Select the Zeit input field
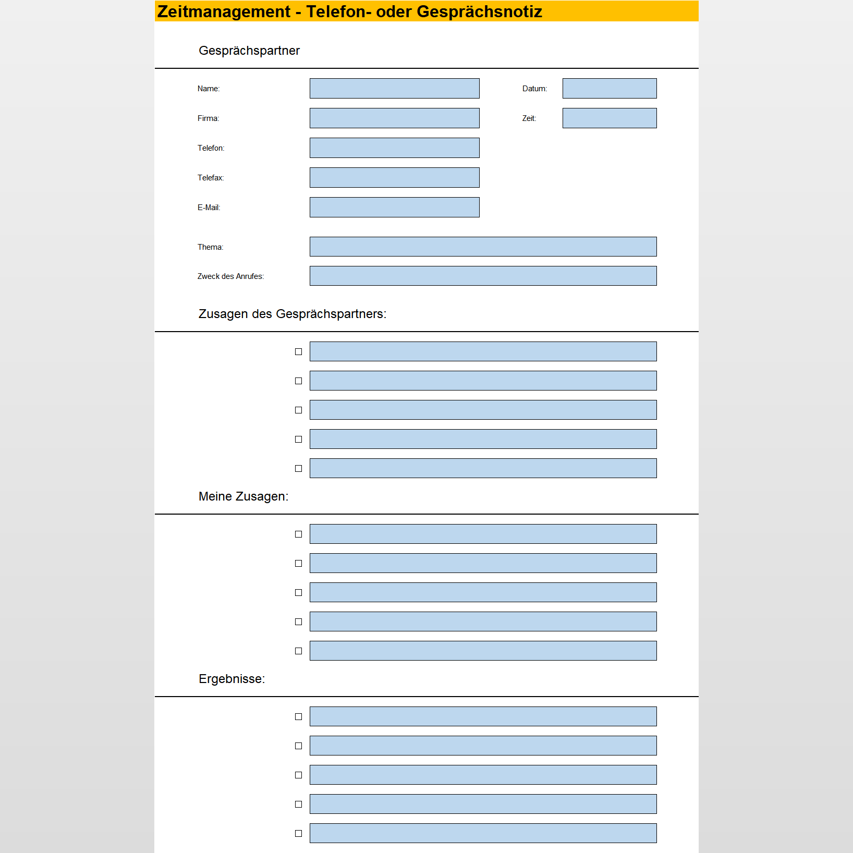The image size is (853, 853). (609, 118)
